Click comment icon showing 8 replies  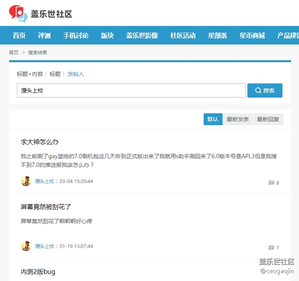[271, 183]
